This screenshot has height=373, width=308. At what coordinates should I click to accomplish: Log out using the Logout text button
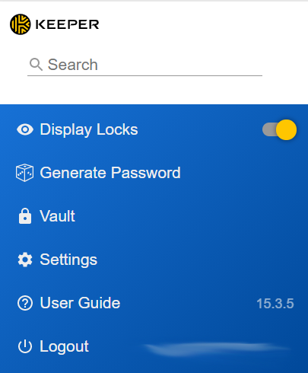coord(64,346)
